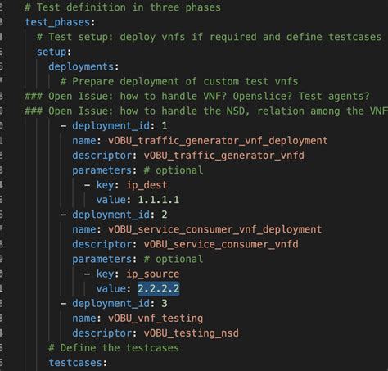Click the value 'vOBU_testing_nsd'

pos(191,333)
